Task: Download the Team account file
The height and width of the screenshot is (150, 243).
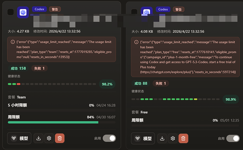Action: coord(38,138)
